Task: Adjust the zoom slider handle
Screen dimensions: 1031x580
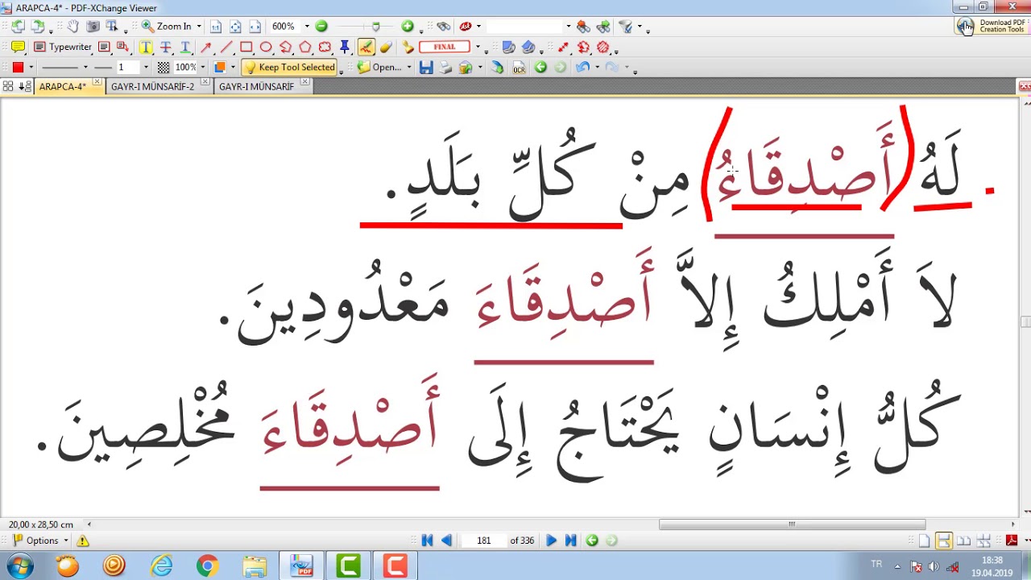Action: (375, 27)
